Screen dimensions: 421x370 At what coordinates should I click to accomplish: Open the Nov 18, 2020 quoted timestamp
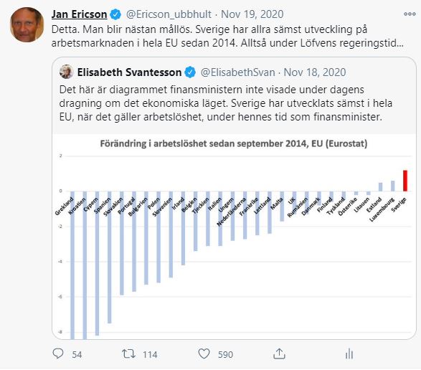click(x=315, y=72)
